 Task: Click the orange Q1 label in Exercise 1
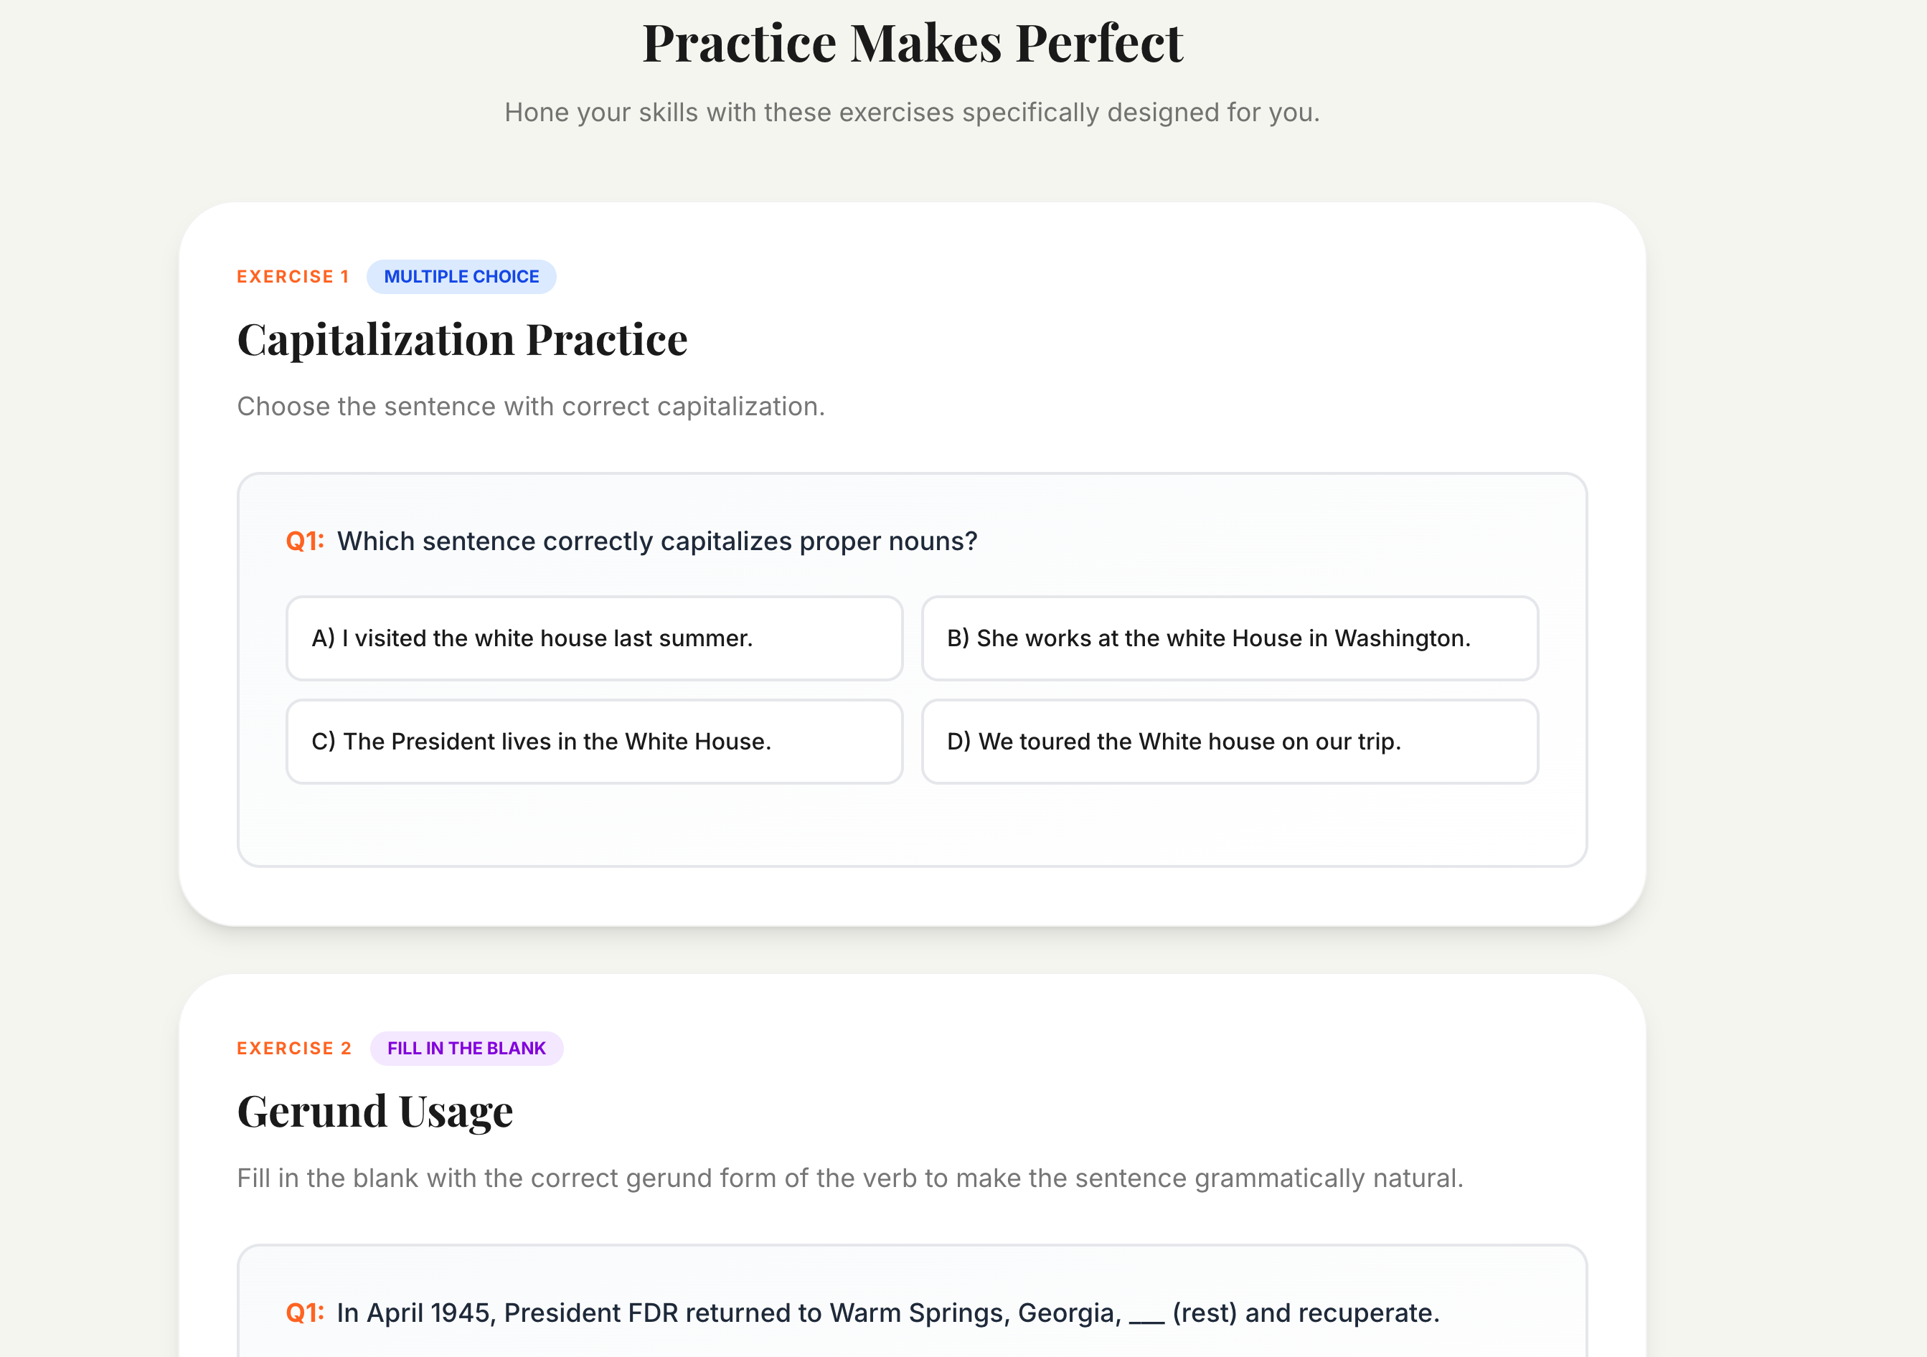305,542
